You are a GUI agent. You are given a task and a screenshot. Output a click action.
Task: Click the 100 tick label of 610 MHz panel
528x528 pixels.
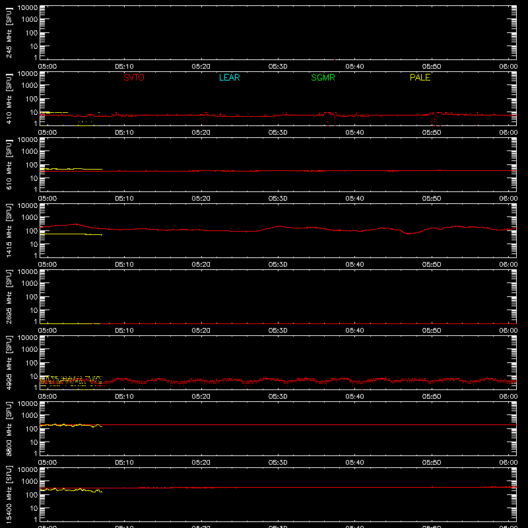tap(32, 165)
